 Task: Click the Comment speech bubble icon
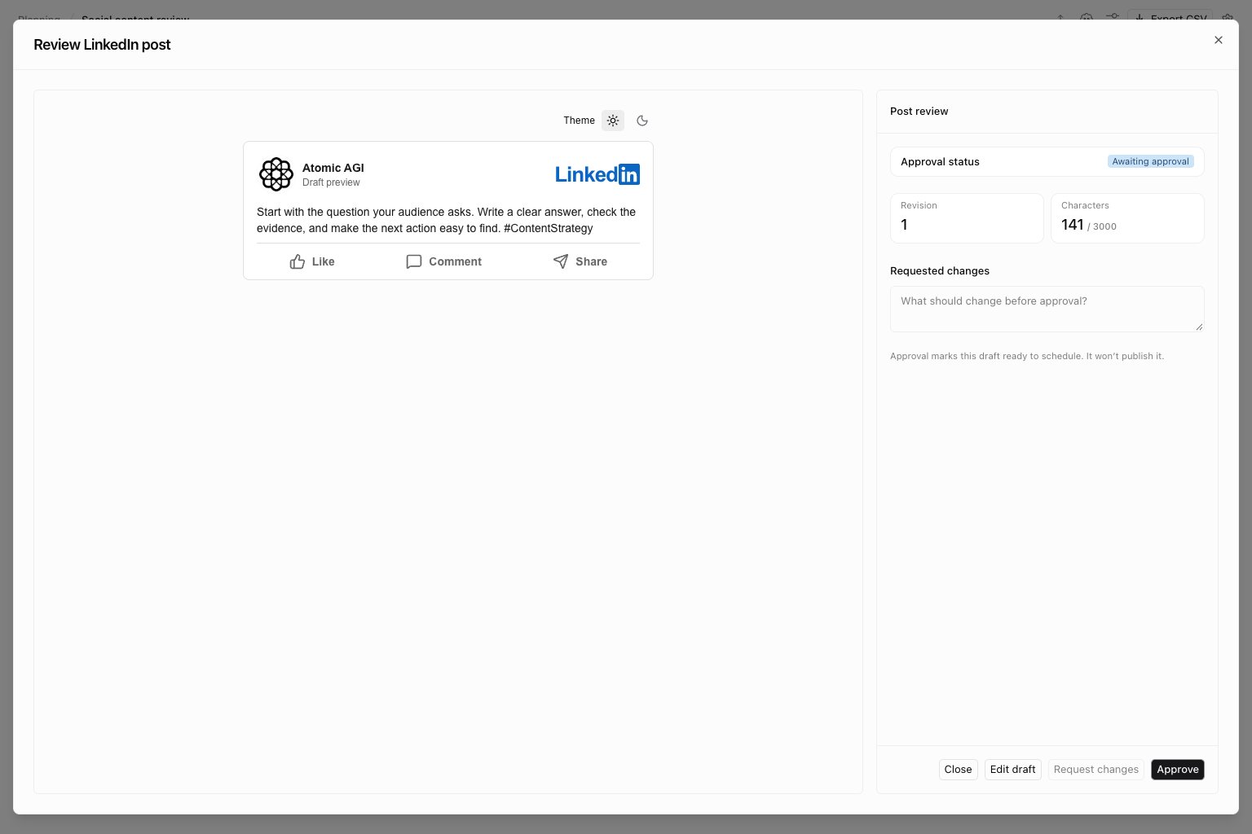[x=414, y=261]
